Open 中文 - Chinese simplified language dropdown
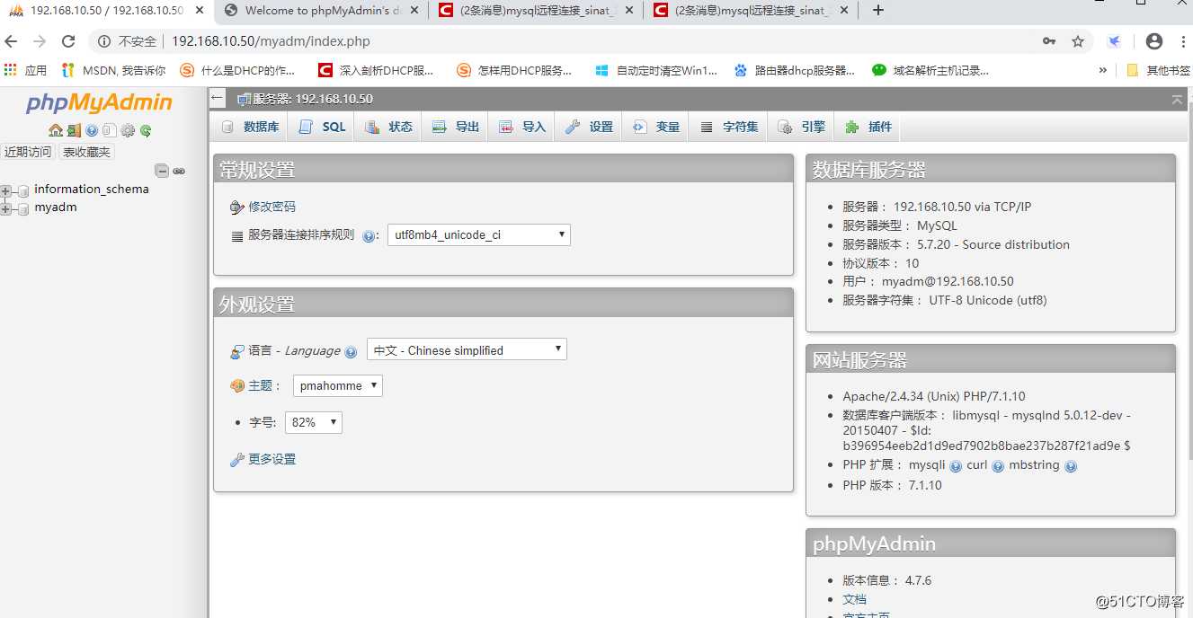This screenshot has height=618, width=1193. point(467,349)
